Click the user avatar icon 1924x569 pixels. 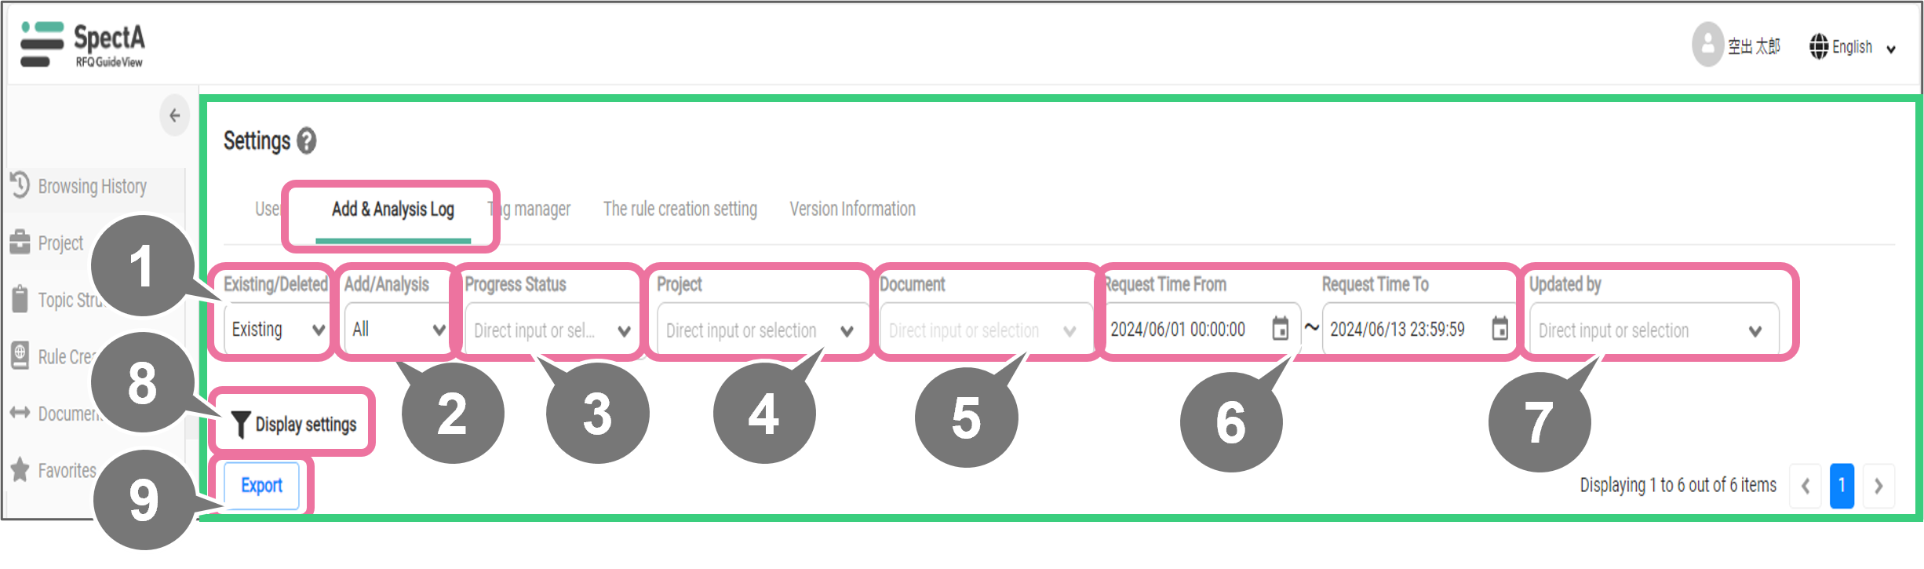click(1707, 46)
